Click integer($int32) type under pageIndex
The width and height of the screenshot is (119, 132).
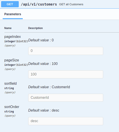click(x=16, y=41)
